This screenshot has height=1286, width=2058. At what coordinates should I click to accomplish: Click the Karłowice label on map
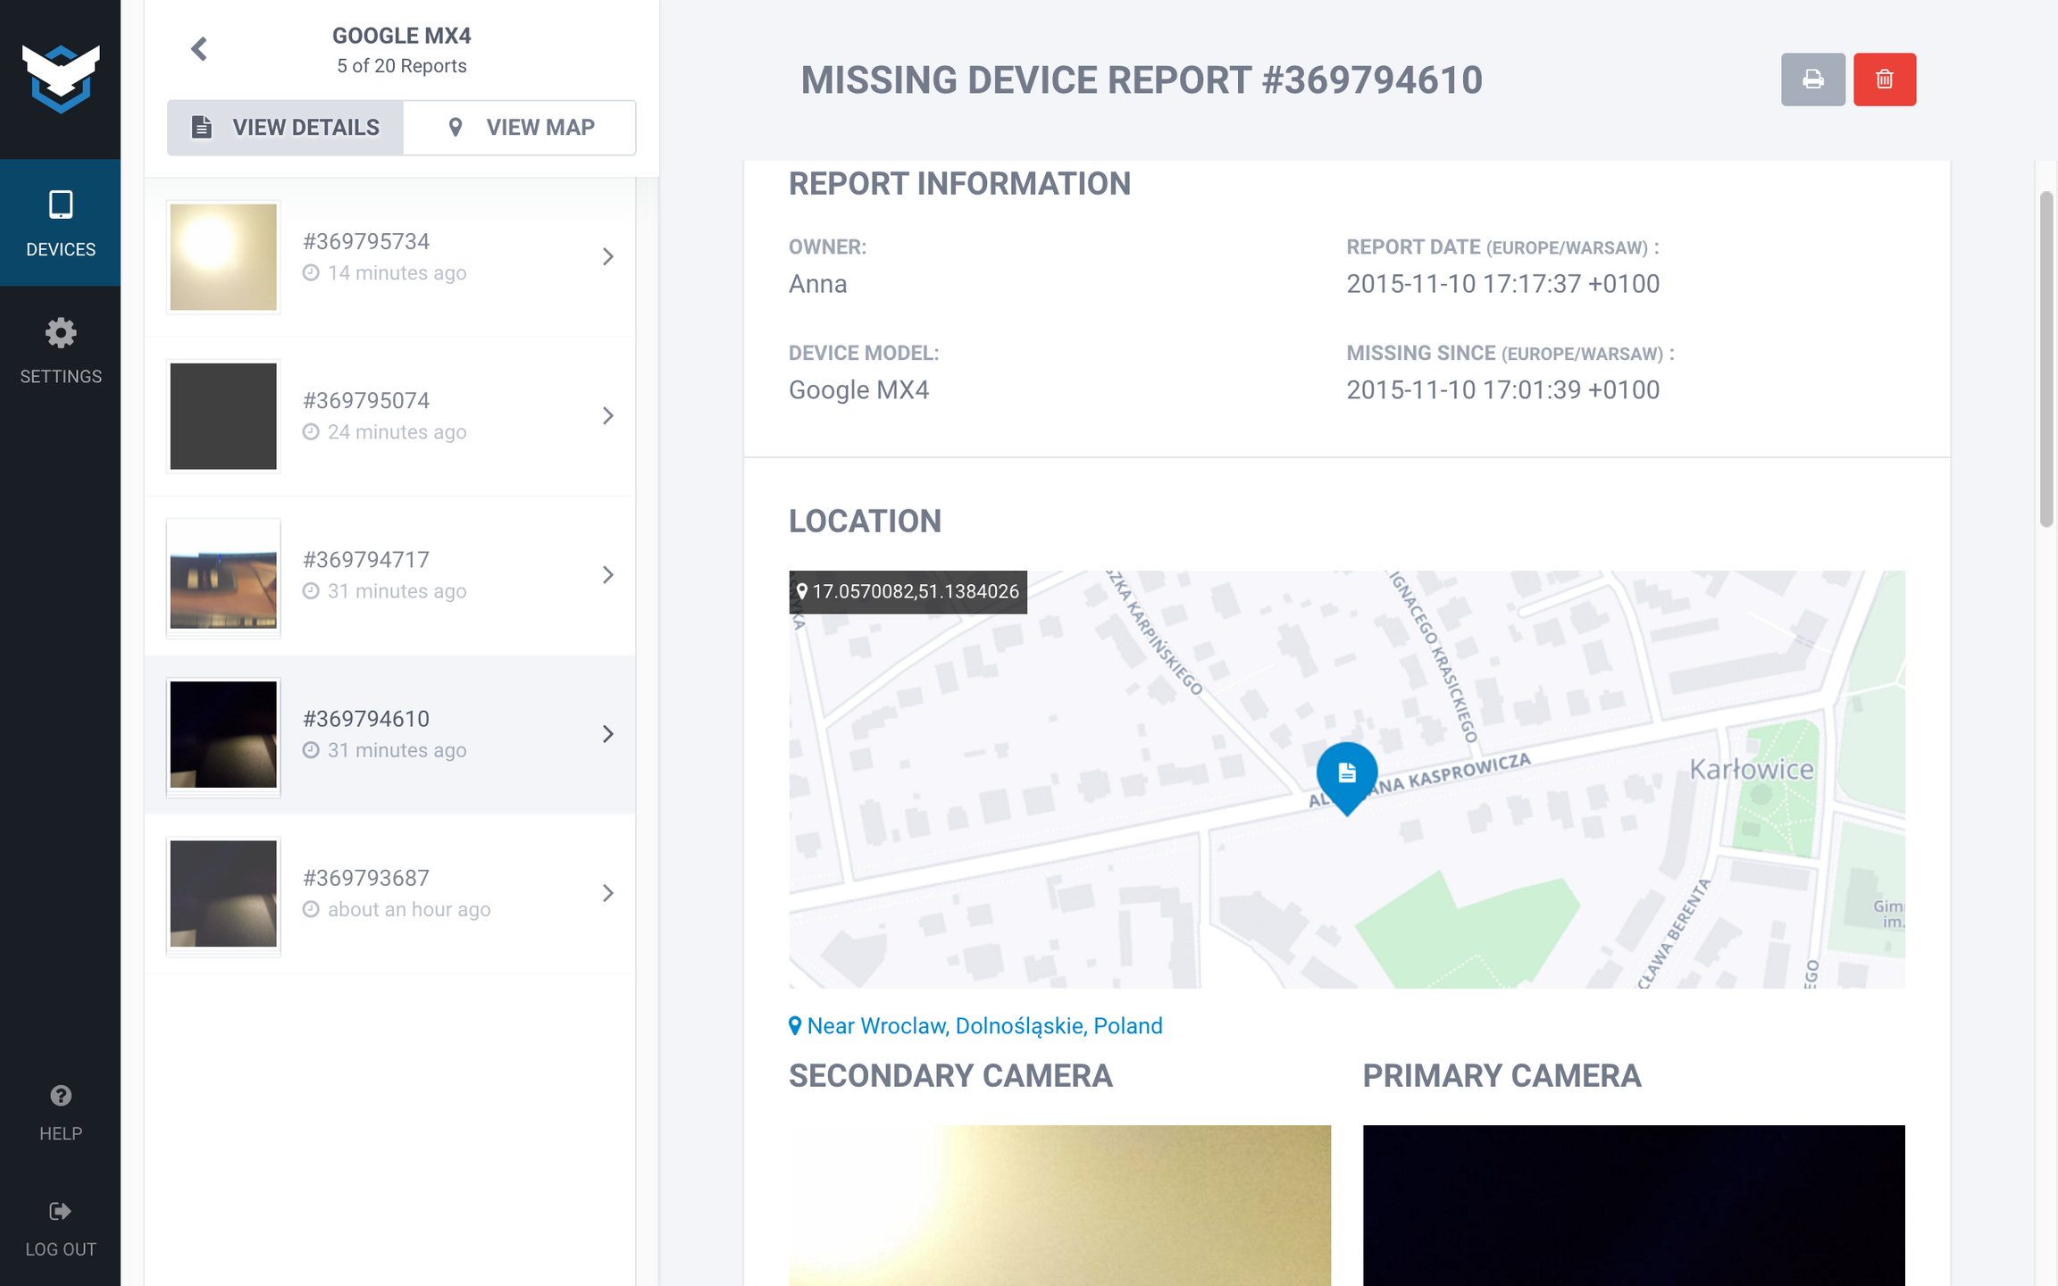pos(1752,770)
